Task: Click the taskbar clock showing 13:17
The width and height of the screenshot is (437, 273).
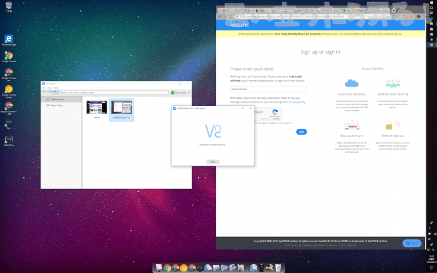Action: point(431,259)
